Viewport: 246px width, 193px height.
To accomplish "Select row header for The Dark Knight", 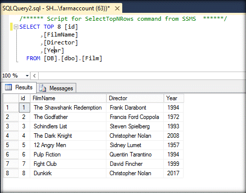I will click(11, 136).
